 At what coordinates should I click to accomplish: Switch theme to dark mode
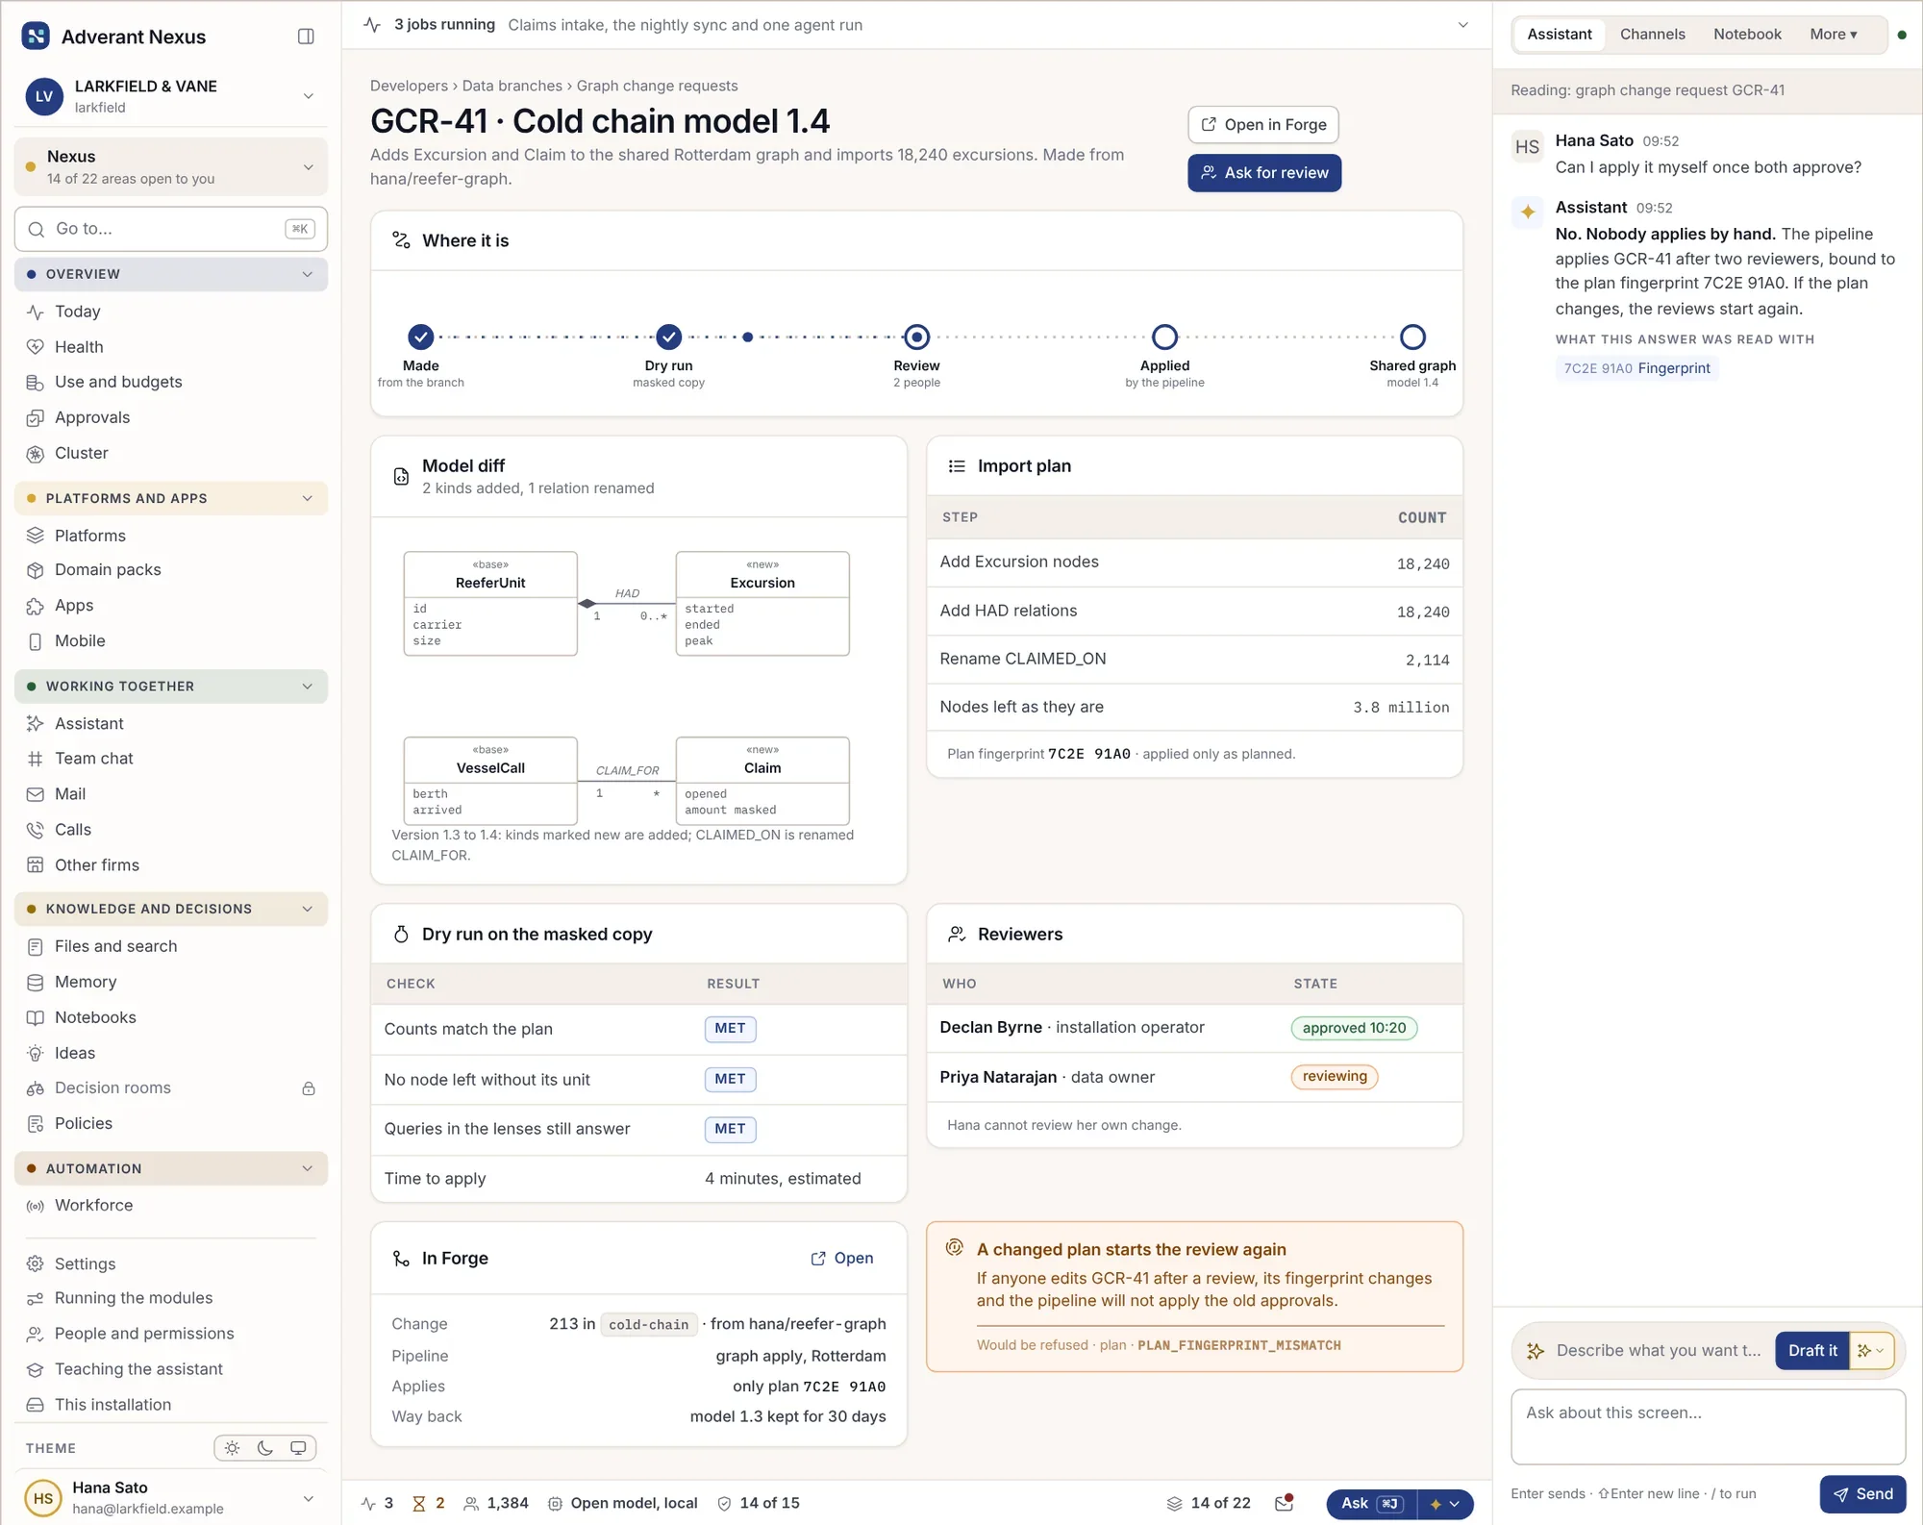pos(265,1448)
